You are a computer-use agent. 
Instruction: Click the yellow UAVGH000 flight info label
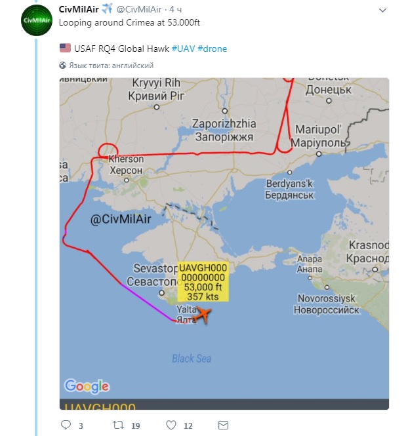[x=203, y=282]
